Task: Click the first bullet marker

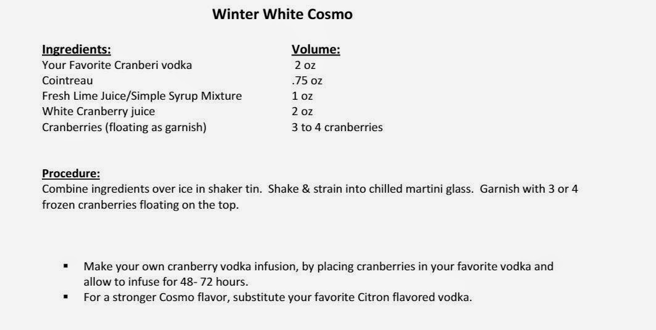Action: point(65,266)
